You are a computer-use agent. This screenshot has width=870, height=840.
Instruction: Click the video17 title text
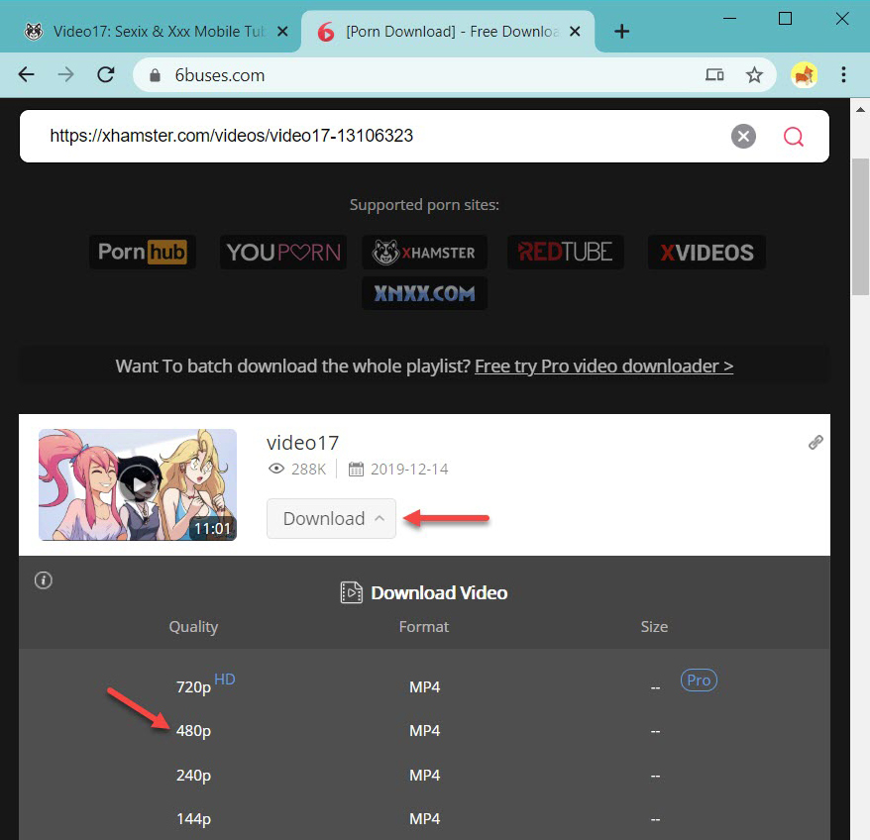[302, 443]
